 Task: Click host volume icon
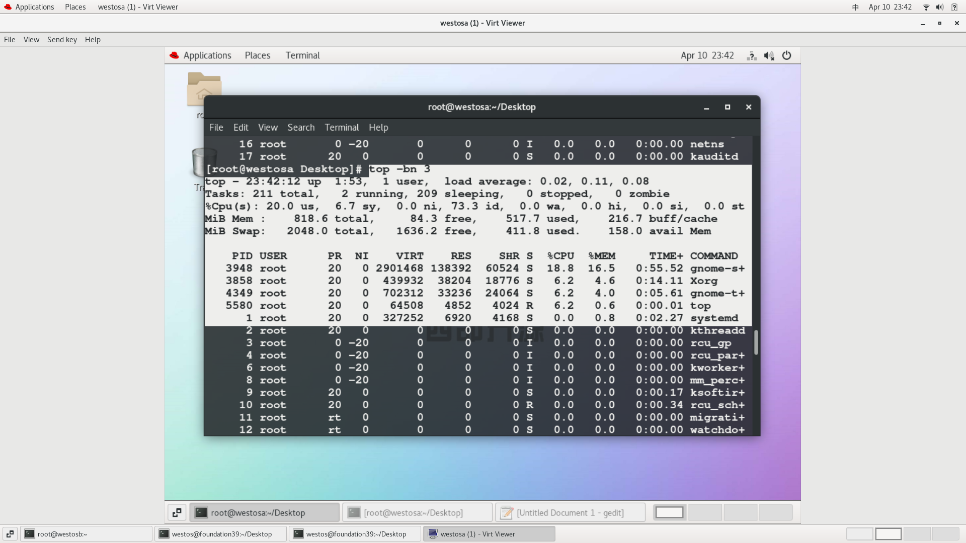[939, 7]
